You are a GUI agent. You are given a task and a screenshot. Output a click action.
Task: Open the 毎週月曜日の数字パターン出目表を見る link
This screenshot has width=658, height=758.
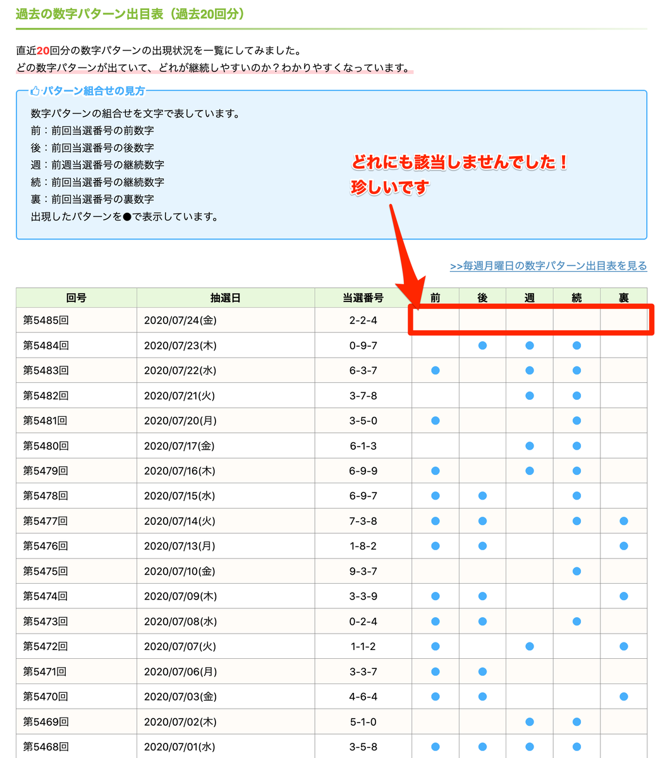(549, 266)
